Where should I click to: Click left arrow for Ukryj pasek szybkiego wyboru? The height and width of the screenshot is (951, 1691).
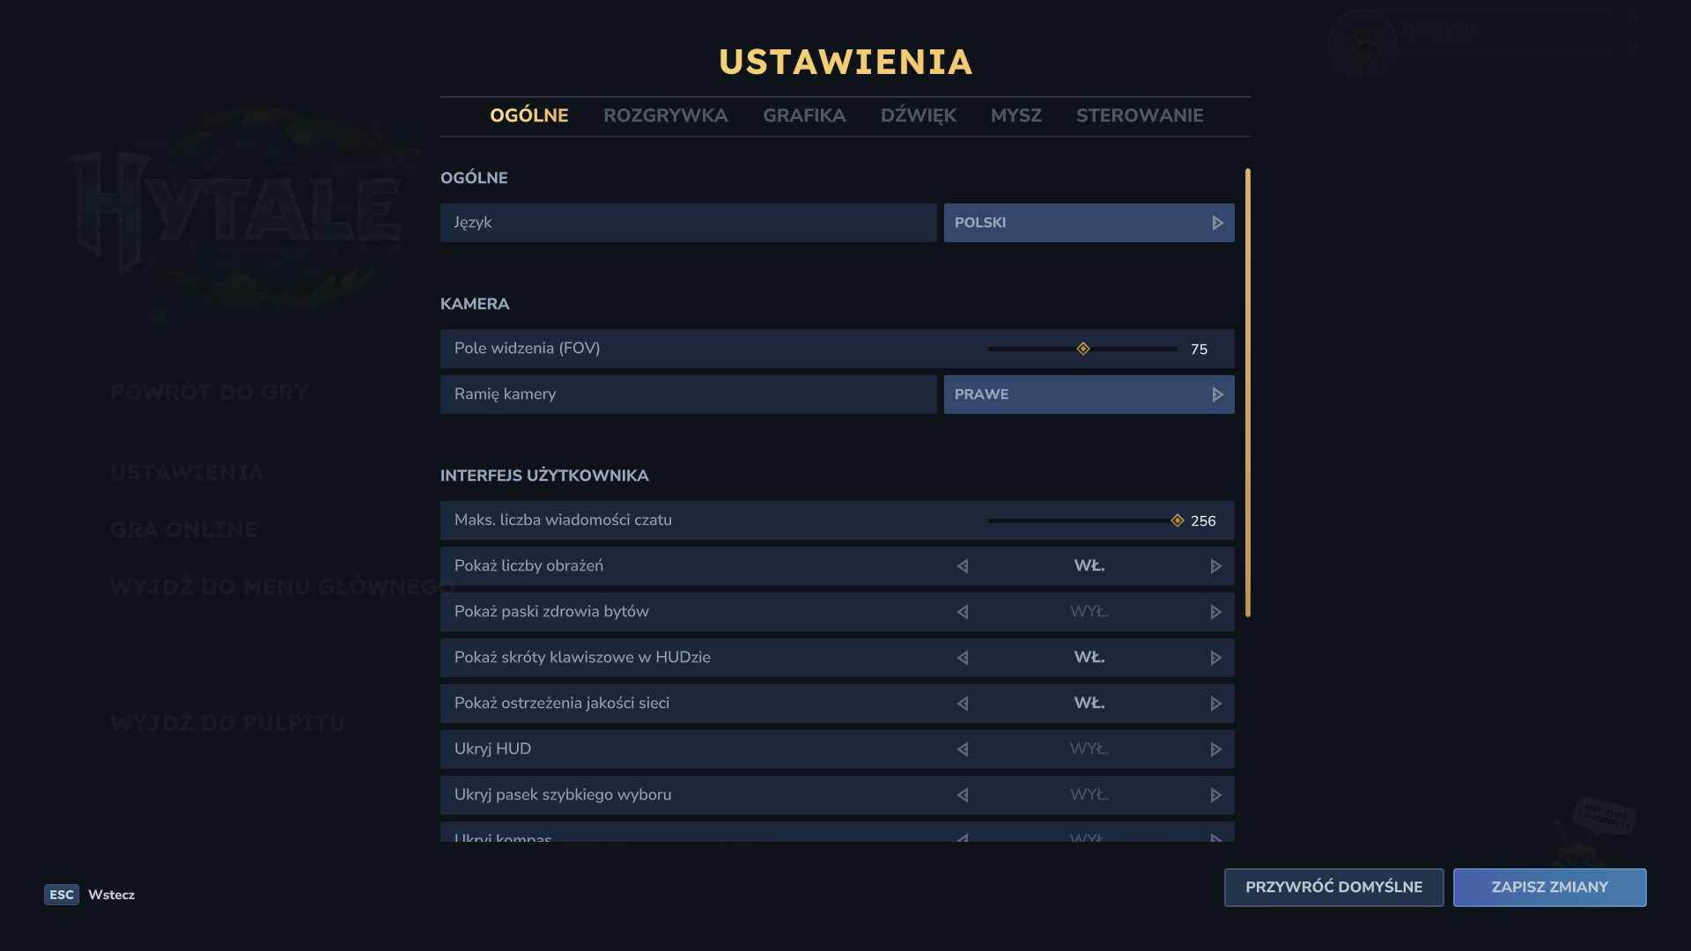coord(963,795)
